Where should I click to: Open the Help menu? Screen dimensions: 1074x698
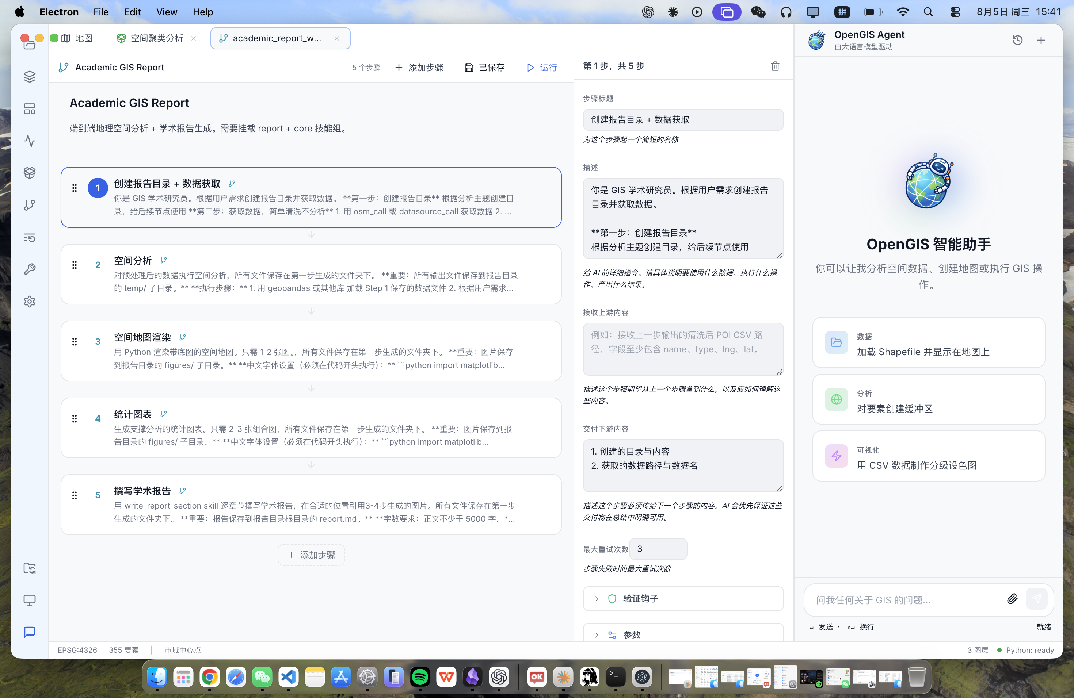[203, 12]
